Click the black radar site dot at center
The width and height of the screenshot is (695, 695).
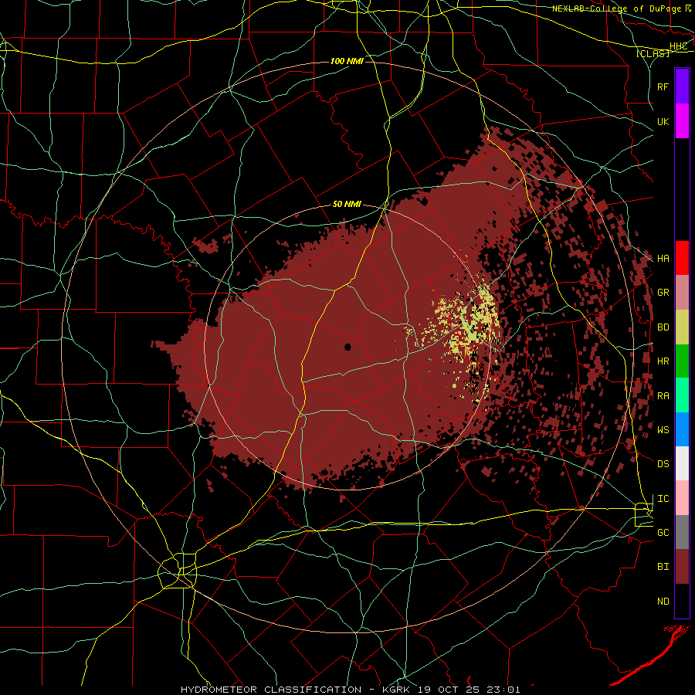pyautogui.click(x=348, y=347)
